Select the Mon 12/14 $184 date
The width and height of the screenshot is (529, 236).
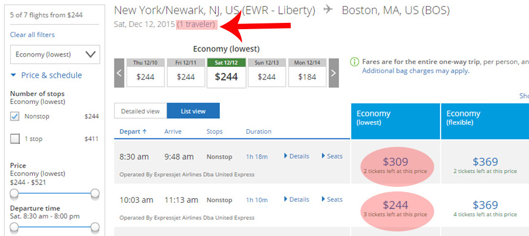[307, 73]
